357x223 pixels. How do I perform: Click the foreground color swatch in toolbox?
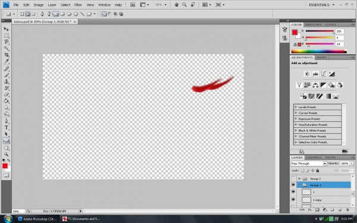[x=5, y=166]
